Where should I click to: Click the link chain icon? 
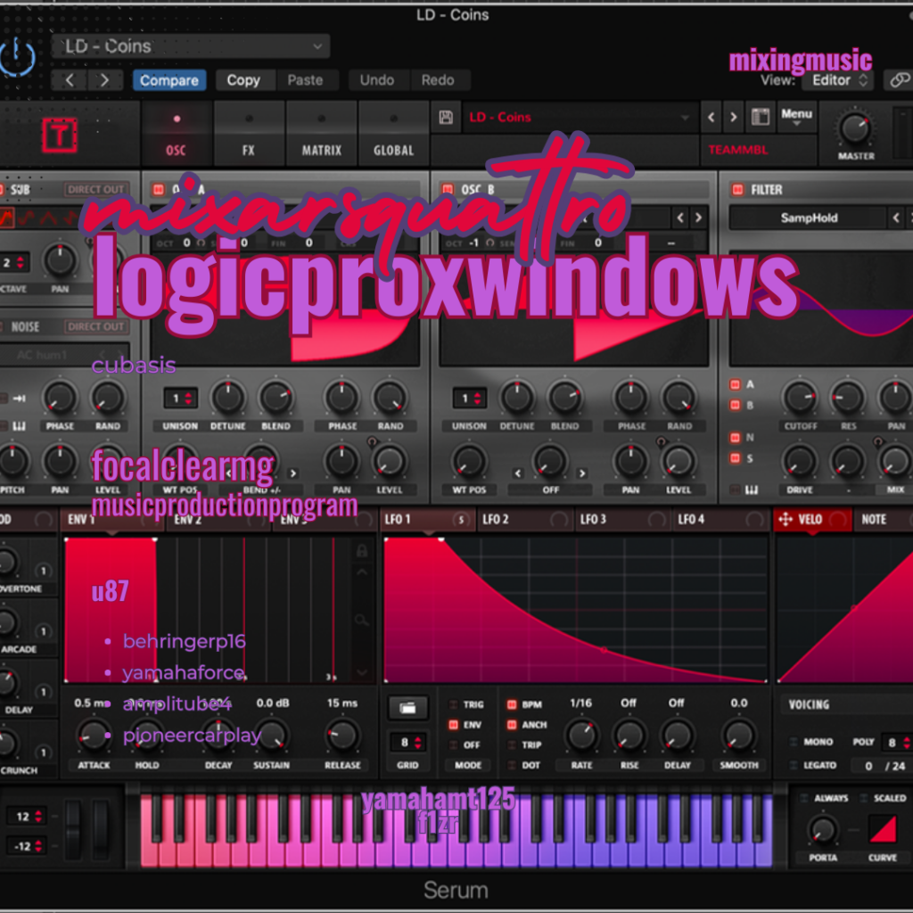(x=900, y=79)
